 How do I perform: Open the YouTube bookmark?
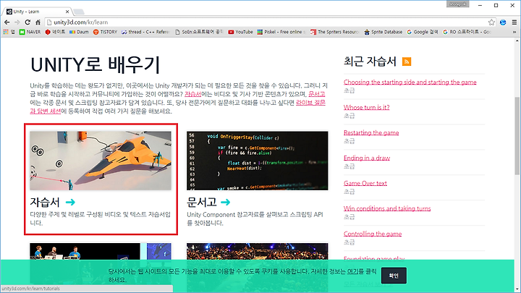[240, 32]
